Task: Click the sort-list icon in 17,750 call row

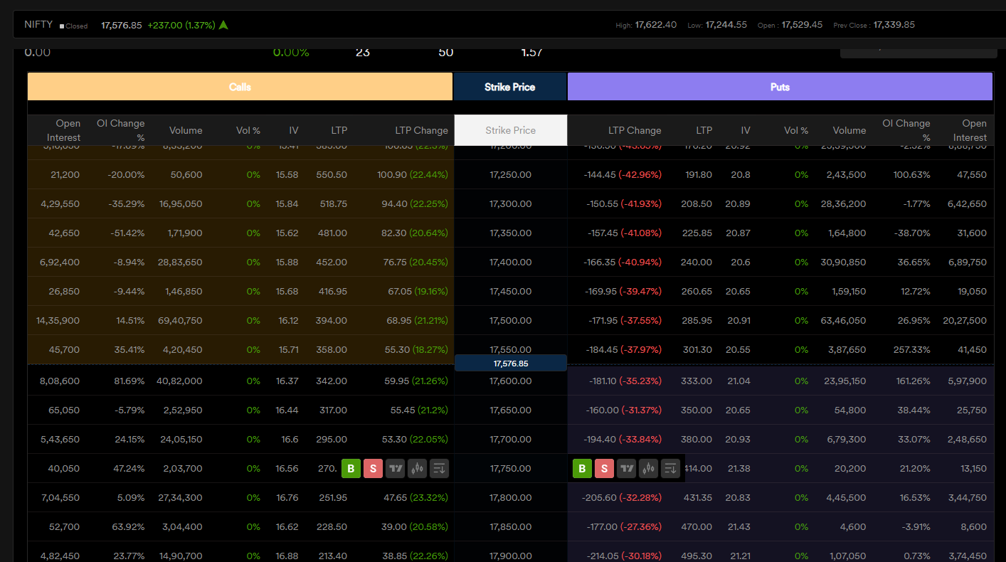Action: [x=439, y=468]
